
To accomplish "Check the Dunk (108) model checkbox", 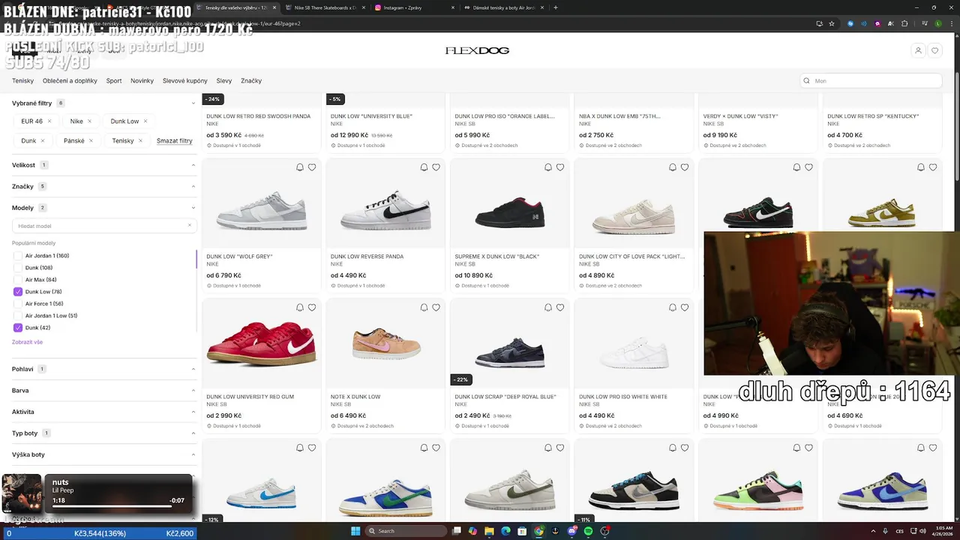I will [x=18, y=268].
